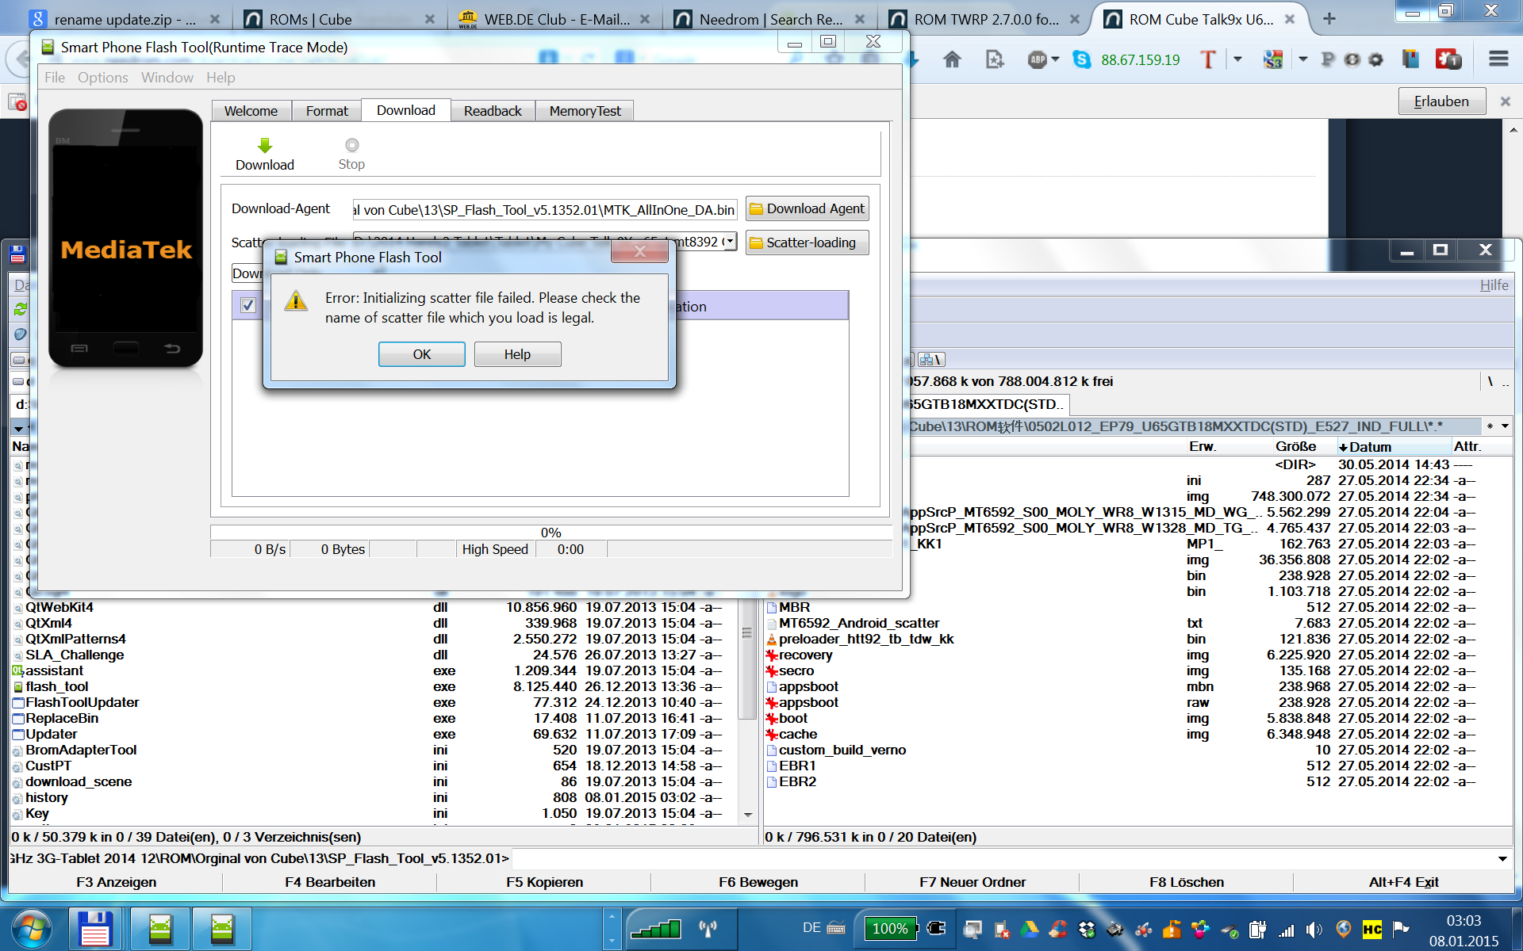Click the Stop icon in flash tool

351,145
